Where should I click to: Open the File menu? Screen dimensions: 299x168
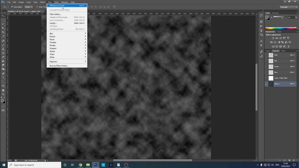[9, 2]
